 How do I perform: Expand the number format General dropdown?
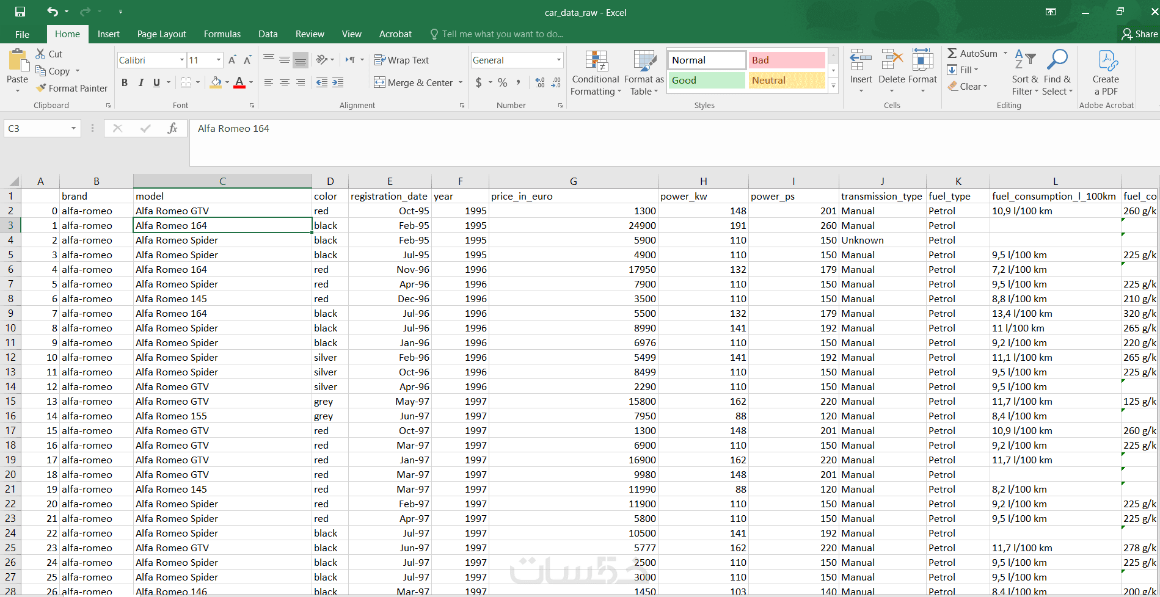tap(558, 60)
